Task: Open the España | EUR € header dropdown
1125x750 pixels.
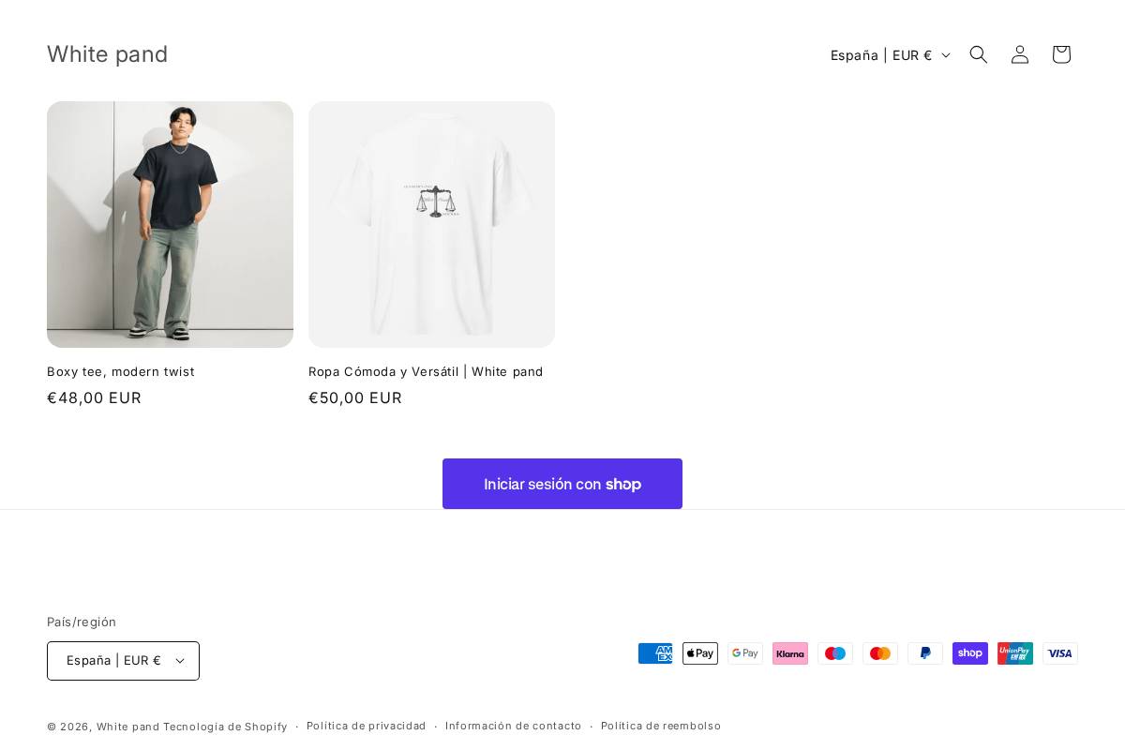Action: click(x=889, y=54)
